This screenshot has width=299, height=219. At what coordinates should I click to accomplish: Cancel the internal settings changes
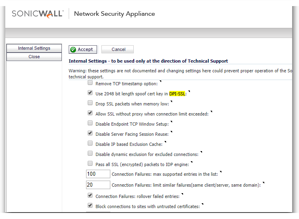coord(118,49)
